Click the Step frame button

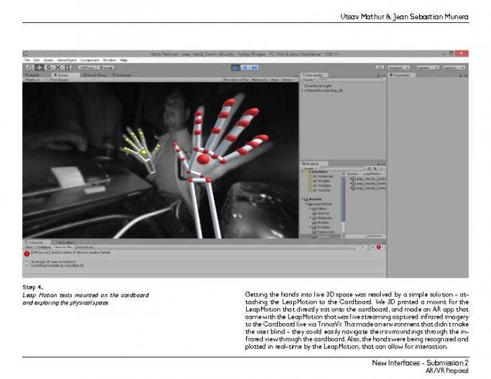255,67
